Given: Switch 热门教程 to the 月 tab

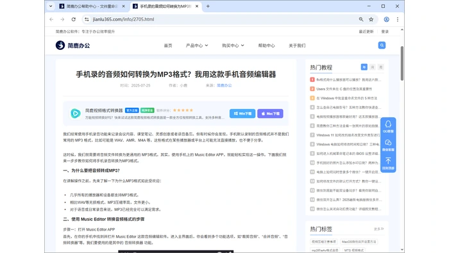Looking at the screenshot, I should click(372, 67).
